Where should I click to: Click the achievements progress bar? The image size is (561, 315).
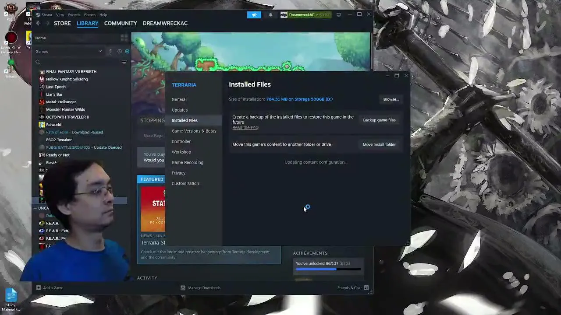tap(328, 269)
